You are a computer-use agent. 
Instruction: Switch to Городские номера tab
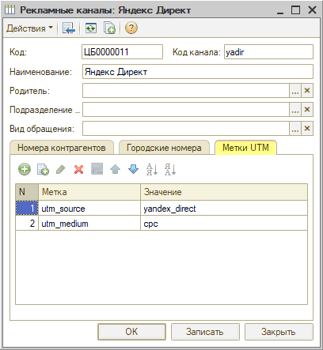tap(164, 148)
